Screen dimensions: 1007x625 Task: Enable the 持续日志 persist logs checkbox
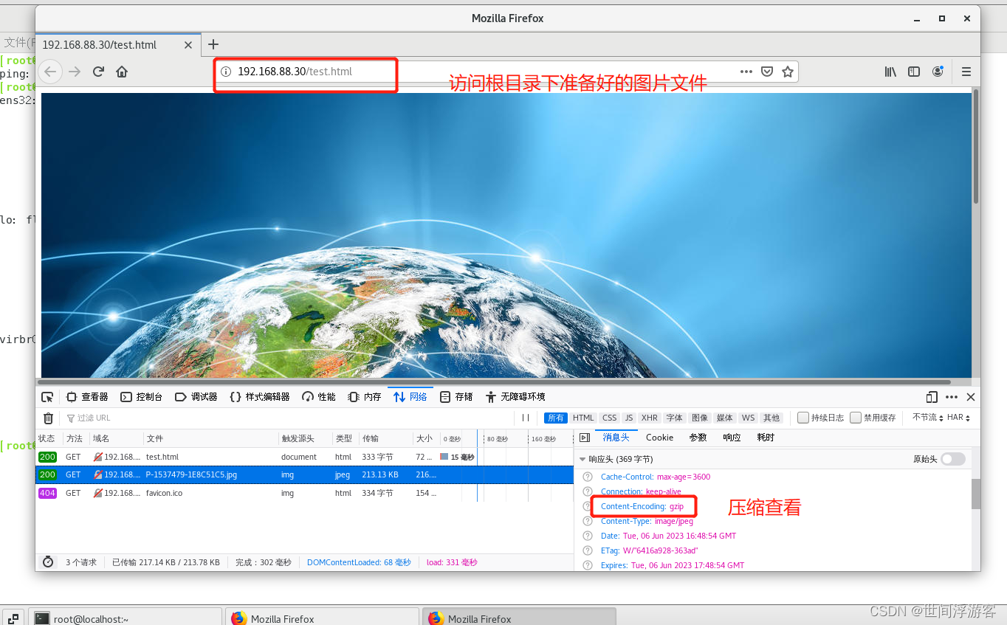pyautogui.click(x=803, y=418)
